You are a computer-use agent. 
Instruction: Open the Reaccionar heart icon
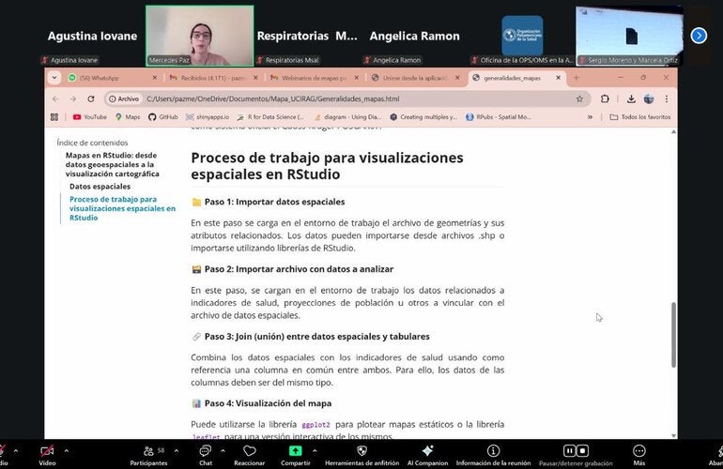pos(250,450)
